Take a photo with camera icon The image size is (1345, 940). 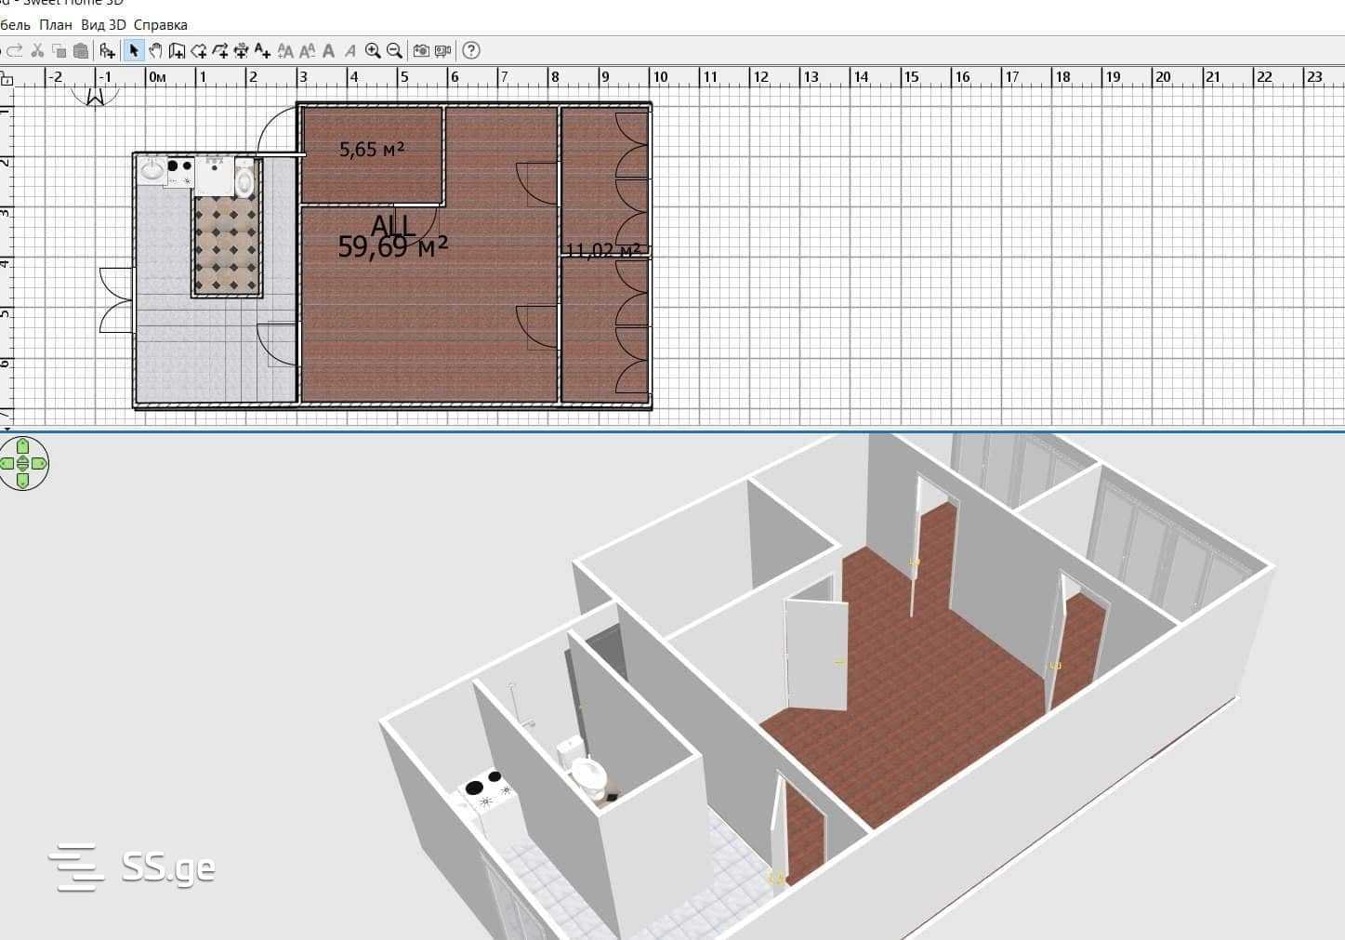tap(421, 51)
